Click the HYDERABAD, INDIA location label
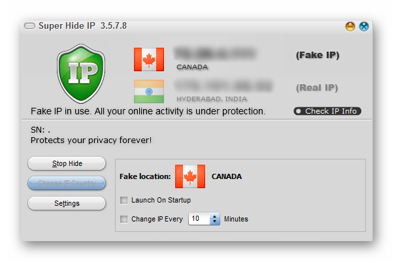 212,99
